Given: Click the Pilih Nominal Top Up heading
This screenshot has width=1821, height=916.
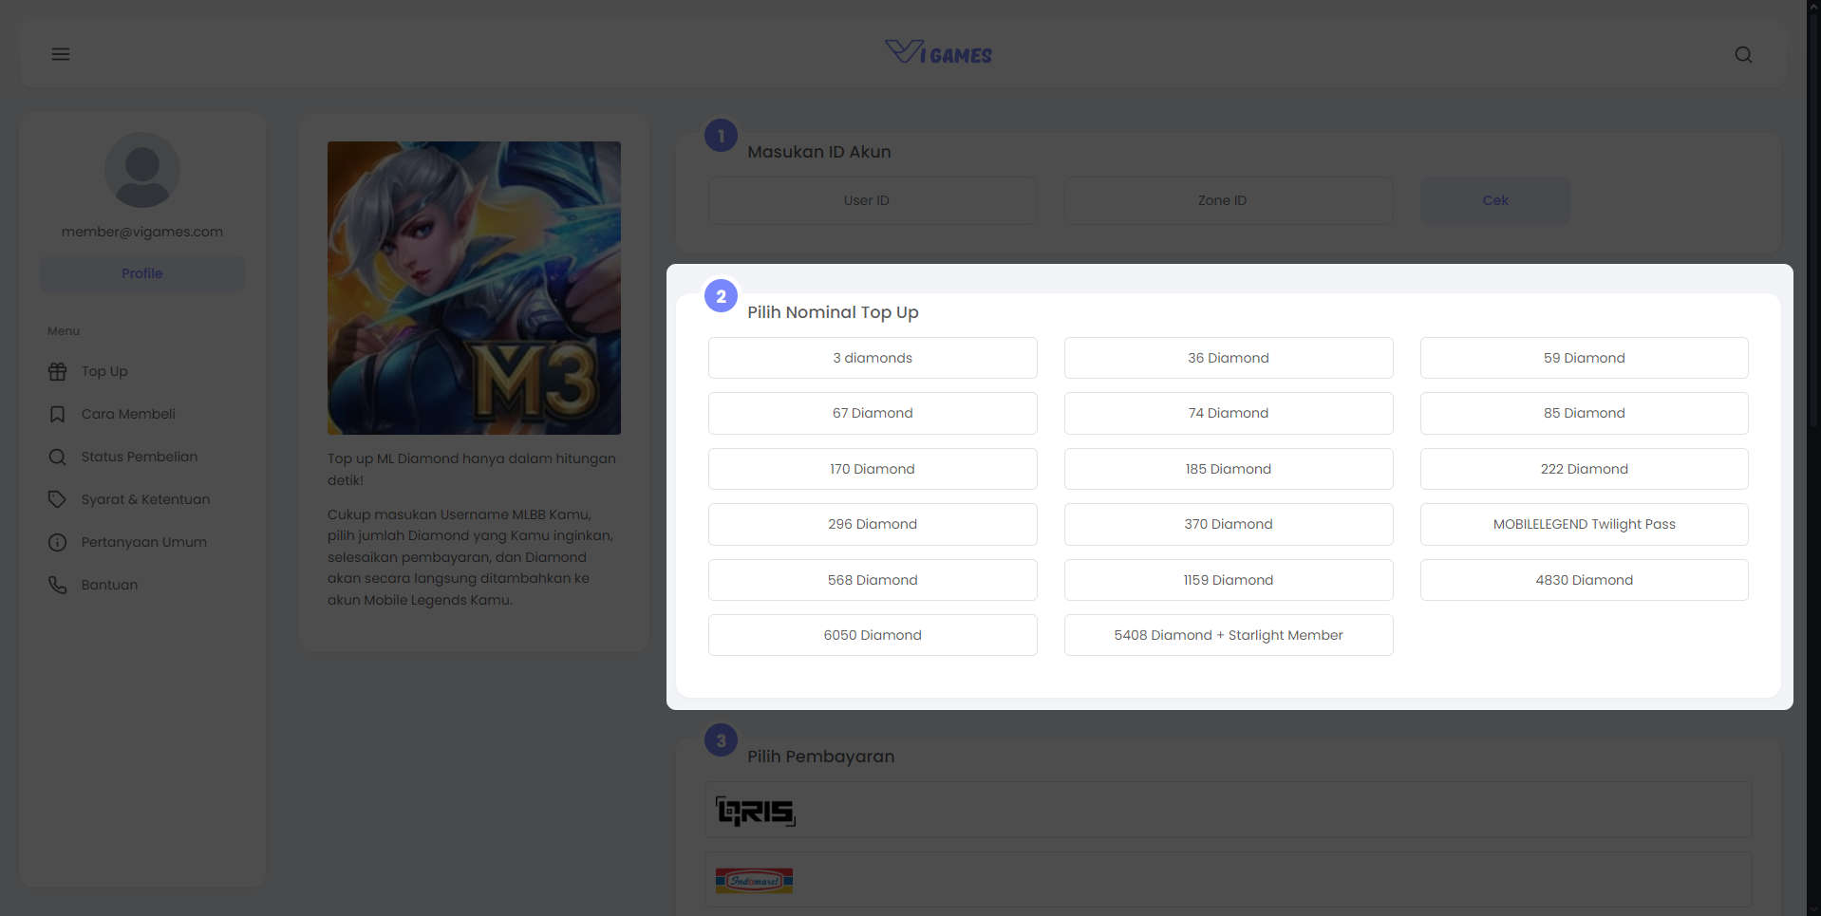Looking at the screenshot, I should (833, 312).
